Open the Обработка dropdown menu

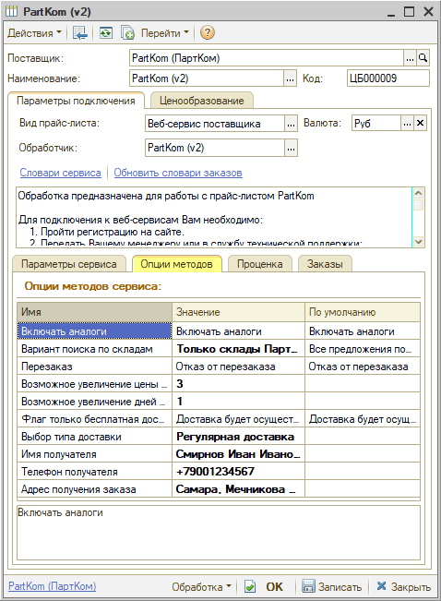click(201, 587)
